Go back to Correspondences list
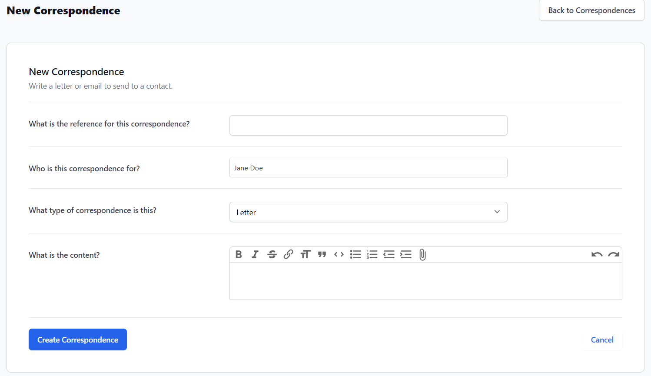 tap(591, 10)
